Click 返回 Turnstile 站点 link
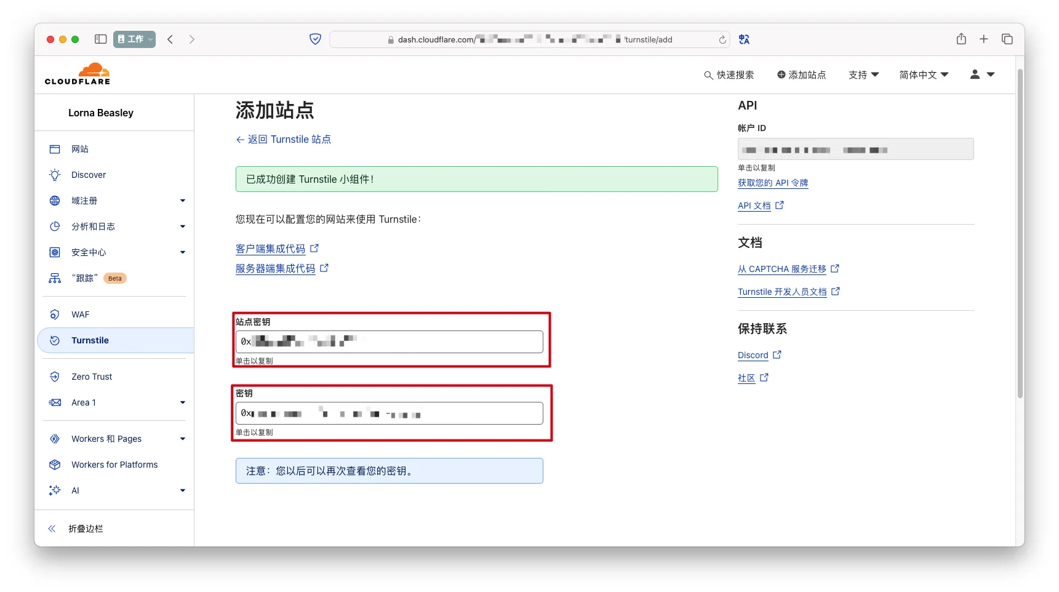 (284, 140)
